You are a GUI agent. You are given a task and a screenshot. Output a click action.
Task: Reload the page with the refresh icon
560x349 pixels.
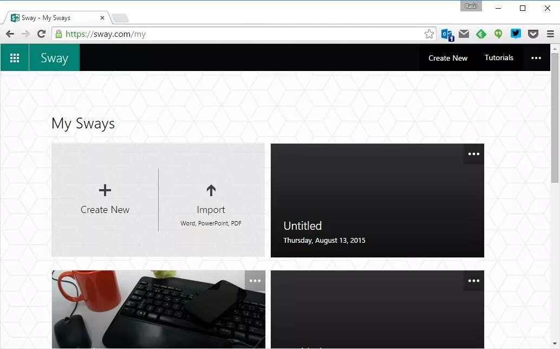(x=41, y=34)
